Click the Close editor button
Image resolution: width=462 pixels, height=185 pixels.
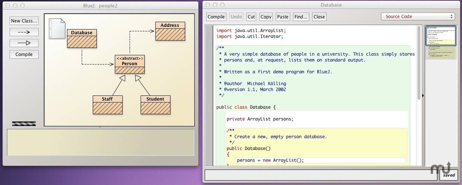point(319,17)
